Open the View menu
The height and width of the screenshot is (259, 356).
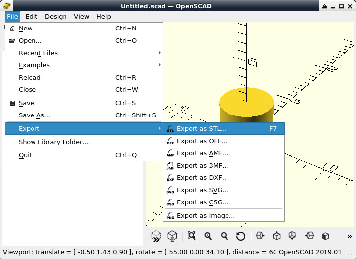coord(82,17)
